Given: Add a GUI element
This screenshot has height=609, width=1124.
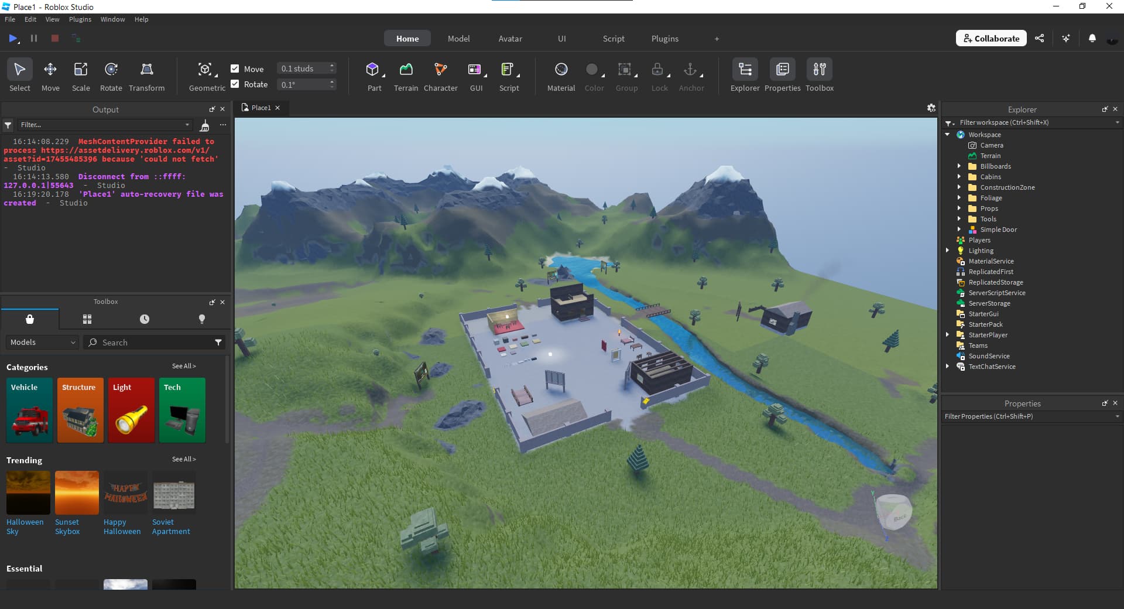Looking at the screenshot, I should click(x=476, y=76).
